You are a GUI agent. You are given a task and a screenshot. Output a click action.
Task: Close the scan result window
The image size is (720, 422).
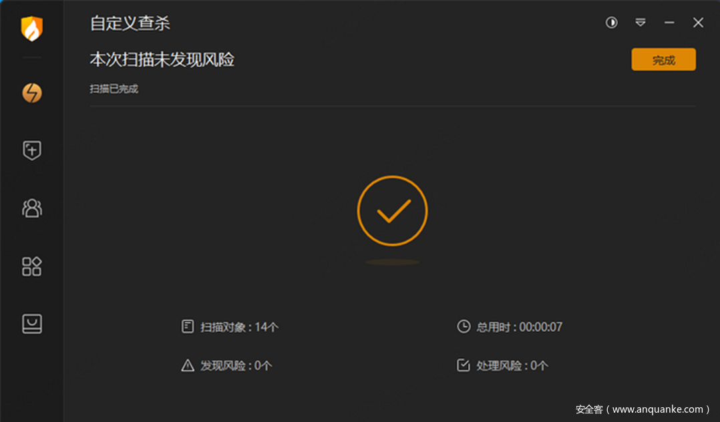698,22
